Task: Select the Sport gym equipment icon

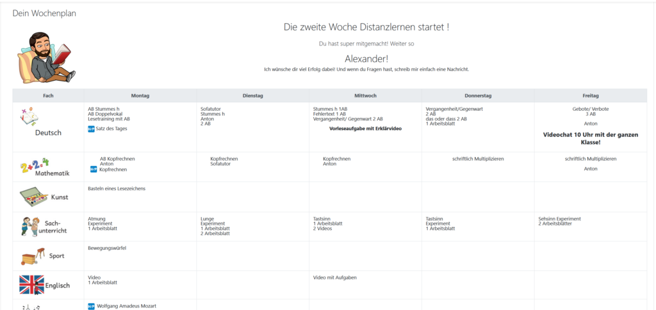Action: tap(33, 256)
